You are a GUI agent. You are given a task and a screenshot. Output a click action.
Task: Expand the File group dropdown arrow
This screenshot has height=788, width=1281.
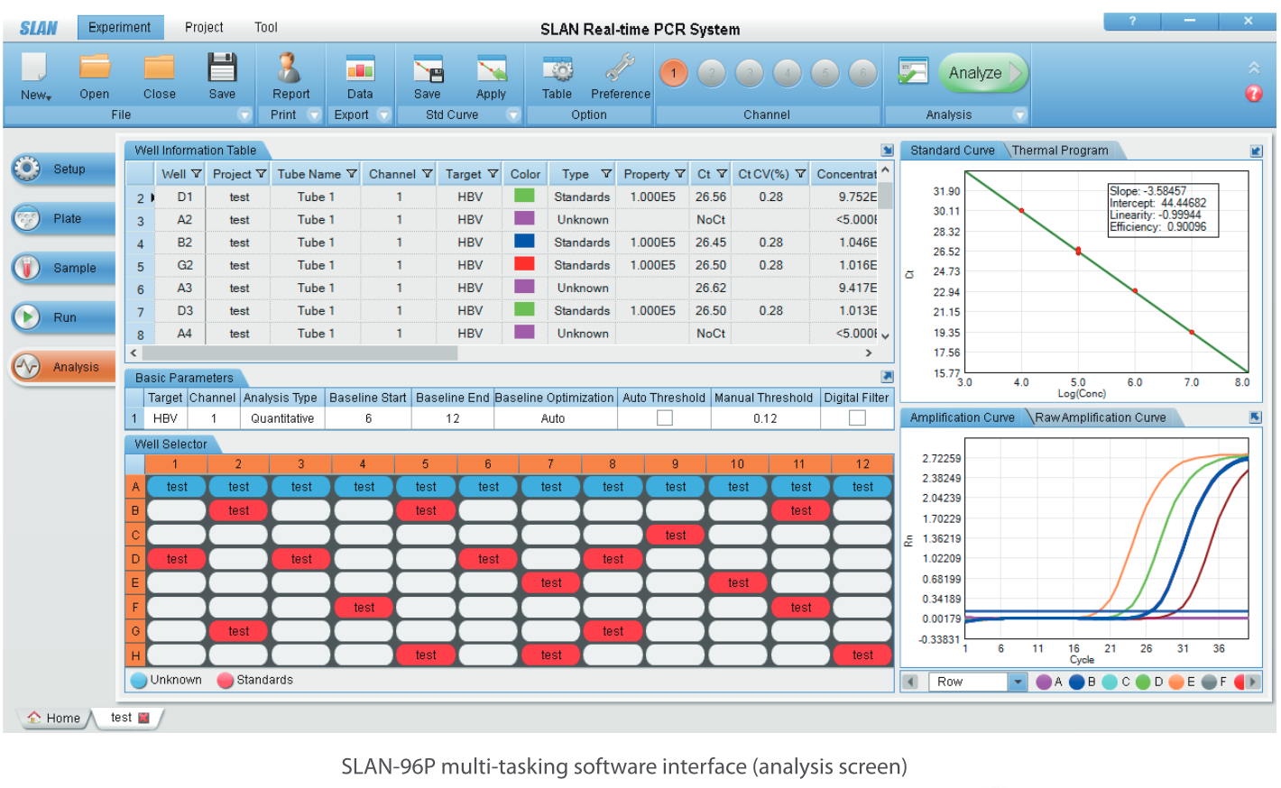(x=244, y=115)
